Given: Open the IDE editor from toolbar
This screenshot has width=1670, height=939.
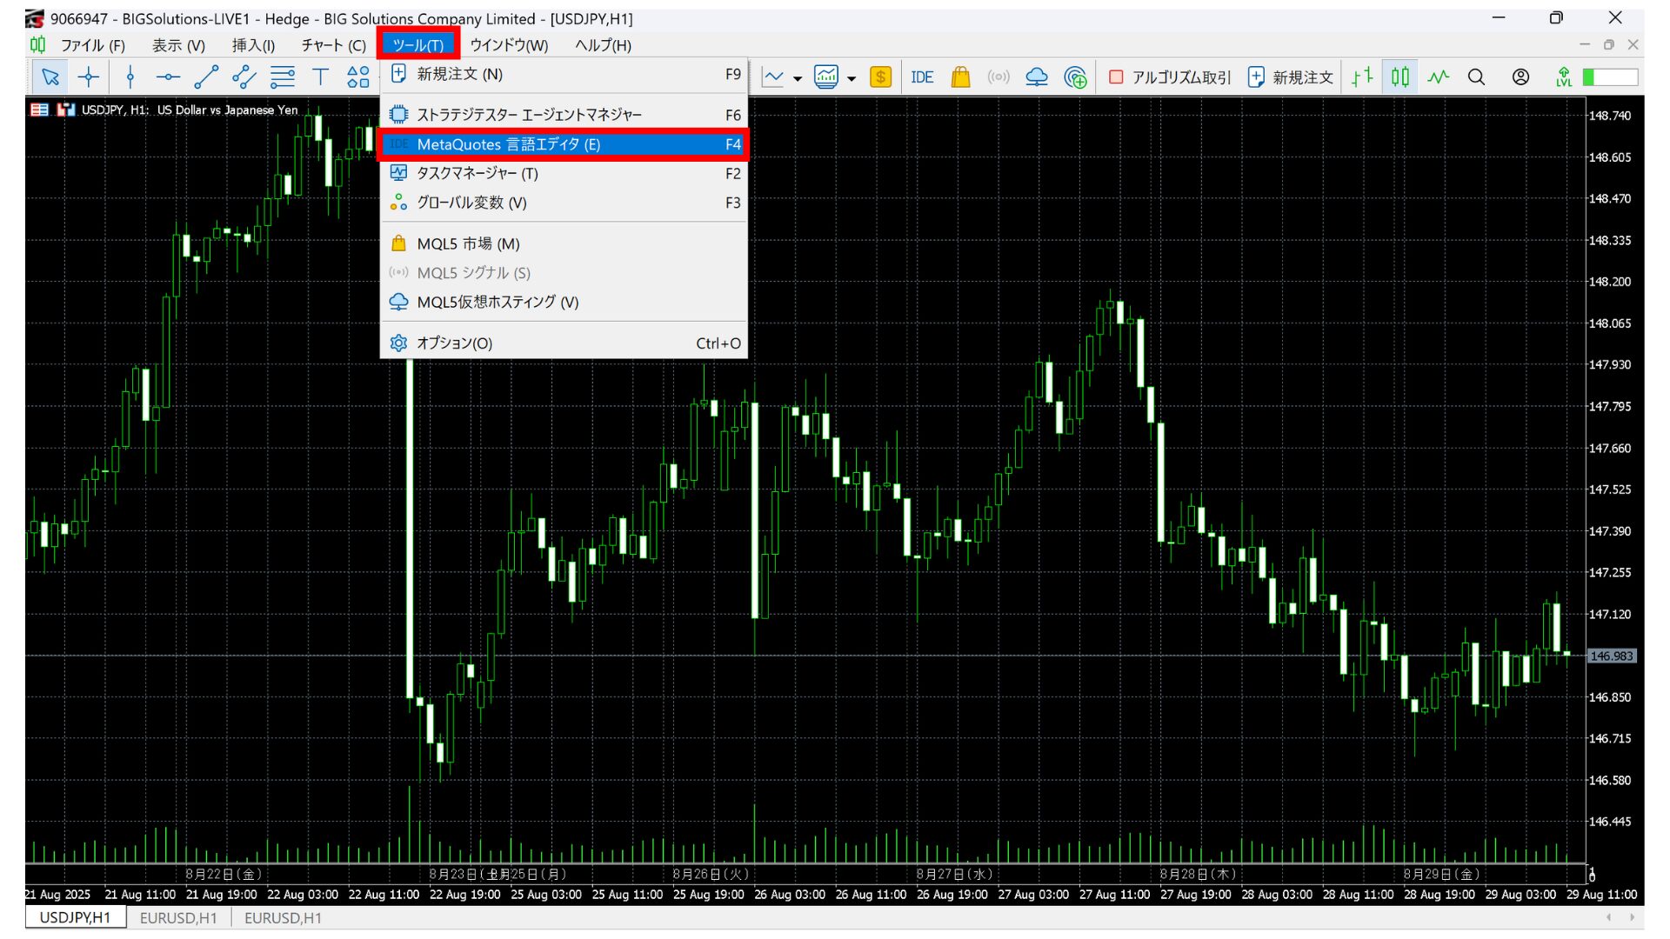Looking at the screenshot, I should [922, 77].
